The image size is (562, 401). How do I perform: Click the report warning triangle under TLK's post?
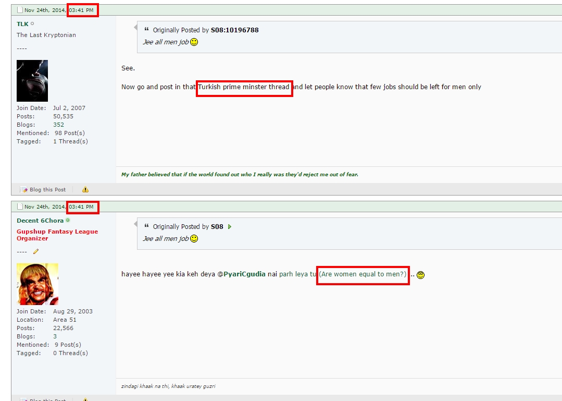[x=85, y=189]
